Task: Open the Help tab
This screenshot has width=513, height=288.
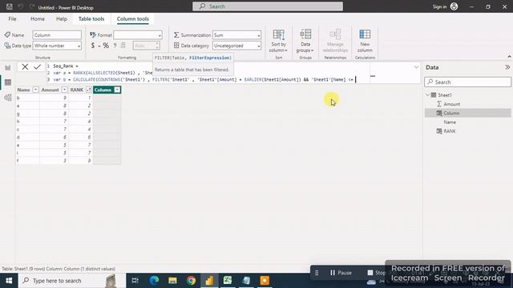Action: pyautogui.click(x=62, y=19)
